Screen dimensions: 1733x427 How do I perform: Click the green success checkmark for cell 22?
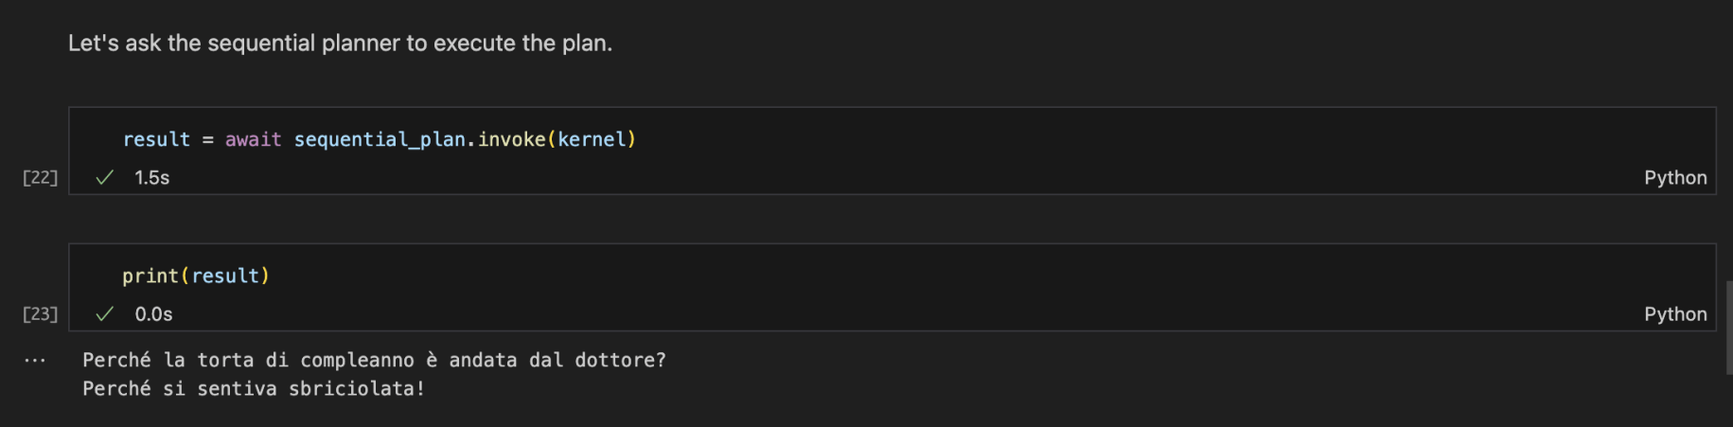click(105, 178)
